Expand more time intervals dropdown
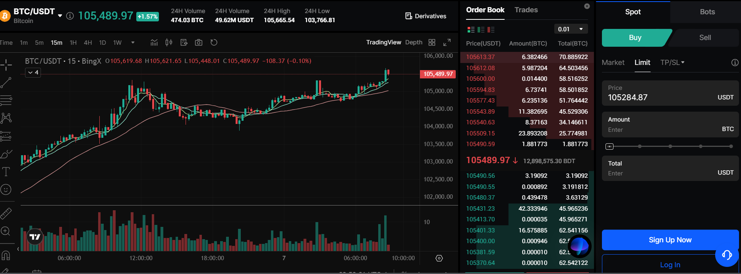 [x=133, y=42]
